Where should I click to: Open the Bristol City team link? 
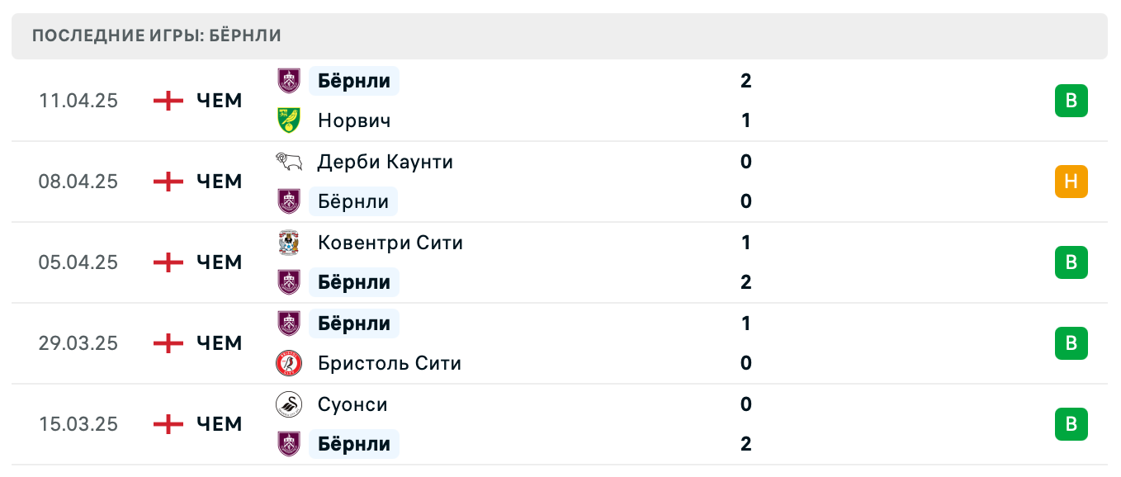click(x=390, y=363)
